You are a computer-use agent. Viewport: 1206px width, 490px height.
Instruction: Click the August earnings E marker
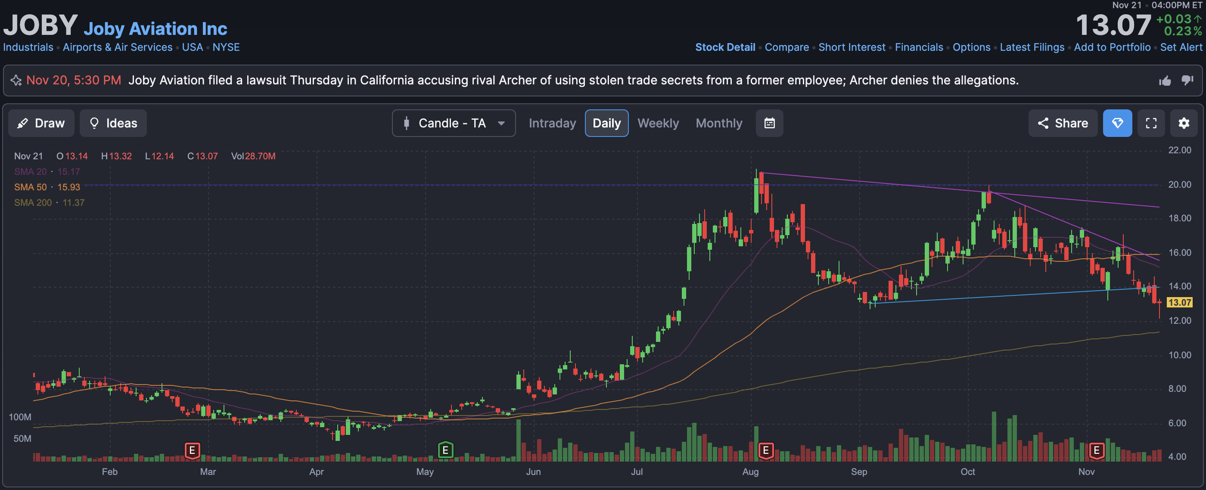click(765, 450)
